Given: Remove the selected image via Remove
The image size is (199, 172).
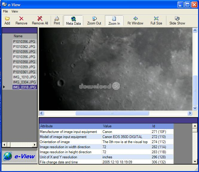Looking at the screenshot, I should (x=21, y=21).
